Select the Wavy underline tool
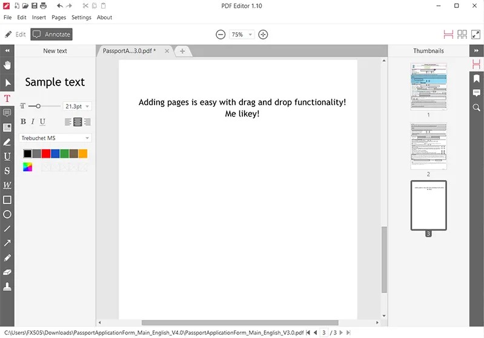Screen dimensions: 484x338 tap(7, 185)
